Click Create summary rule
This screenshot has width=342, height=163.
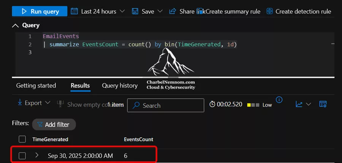pos(233,11)
